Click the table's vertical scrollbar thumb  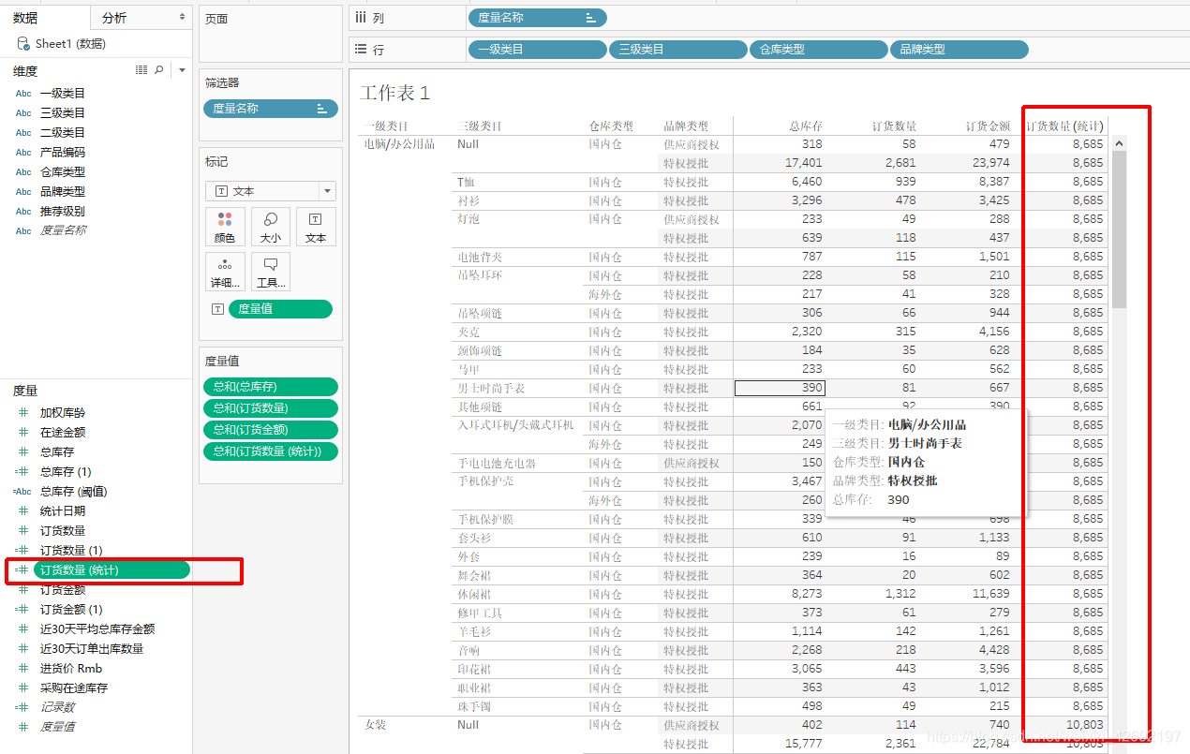click(x=1119, y=229)
